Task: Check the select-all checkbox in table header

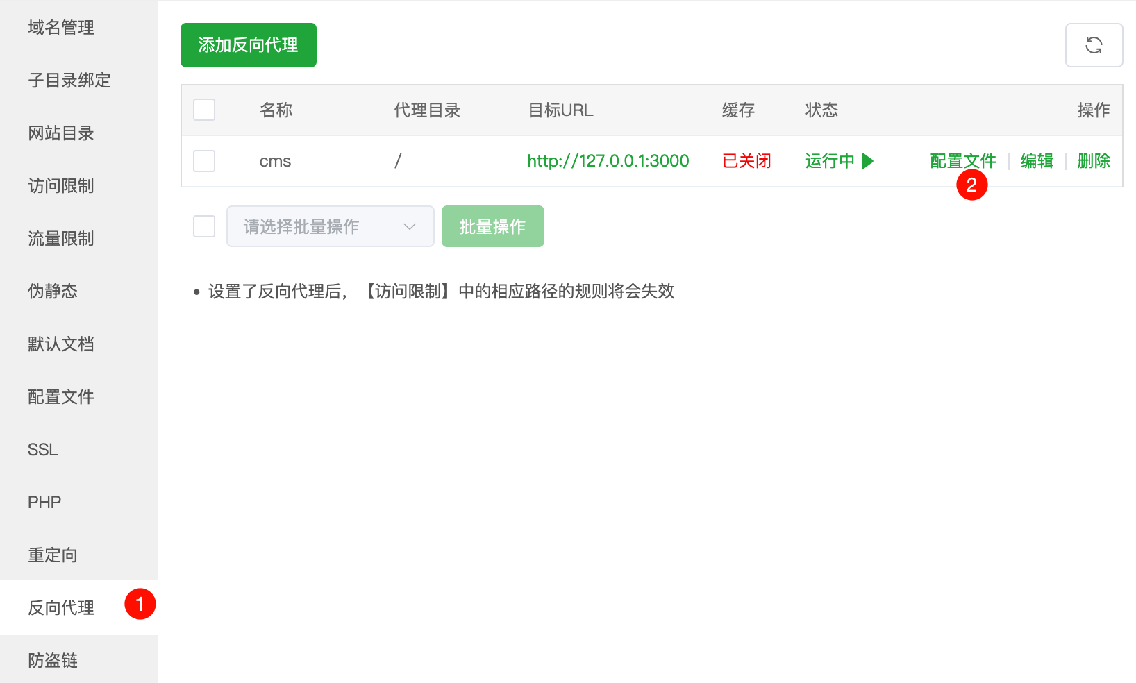Action: tap(203, 109)
